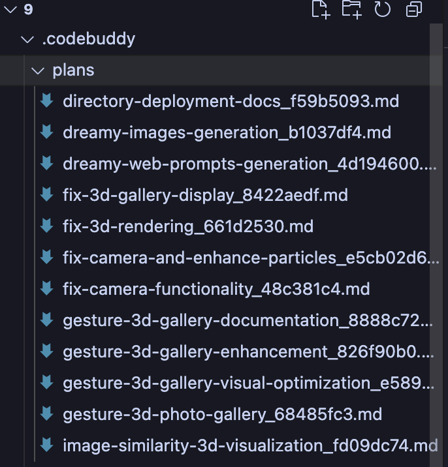
Task: Open dreamy-web-prompts-generation markdown file
Action: [248, 164]
